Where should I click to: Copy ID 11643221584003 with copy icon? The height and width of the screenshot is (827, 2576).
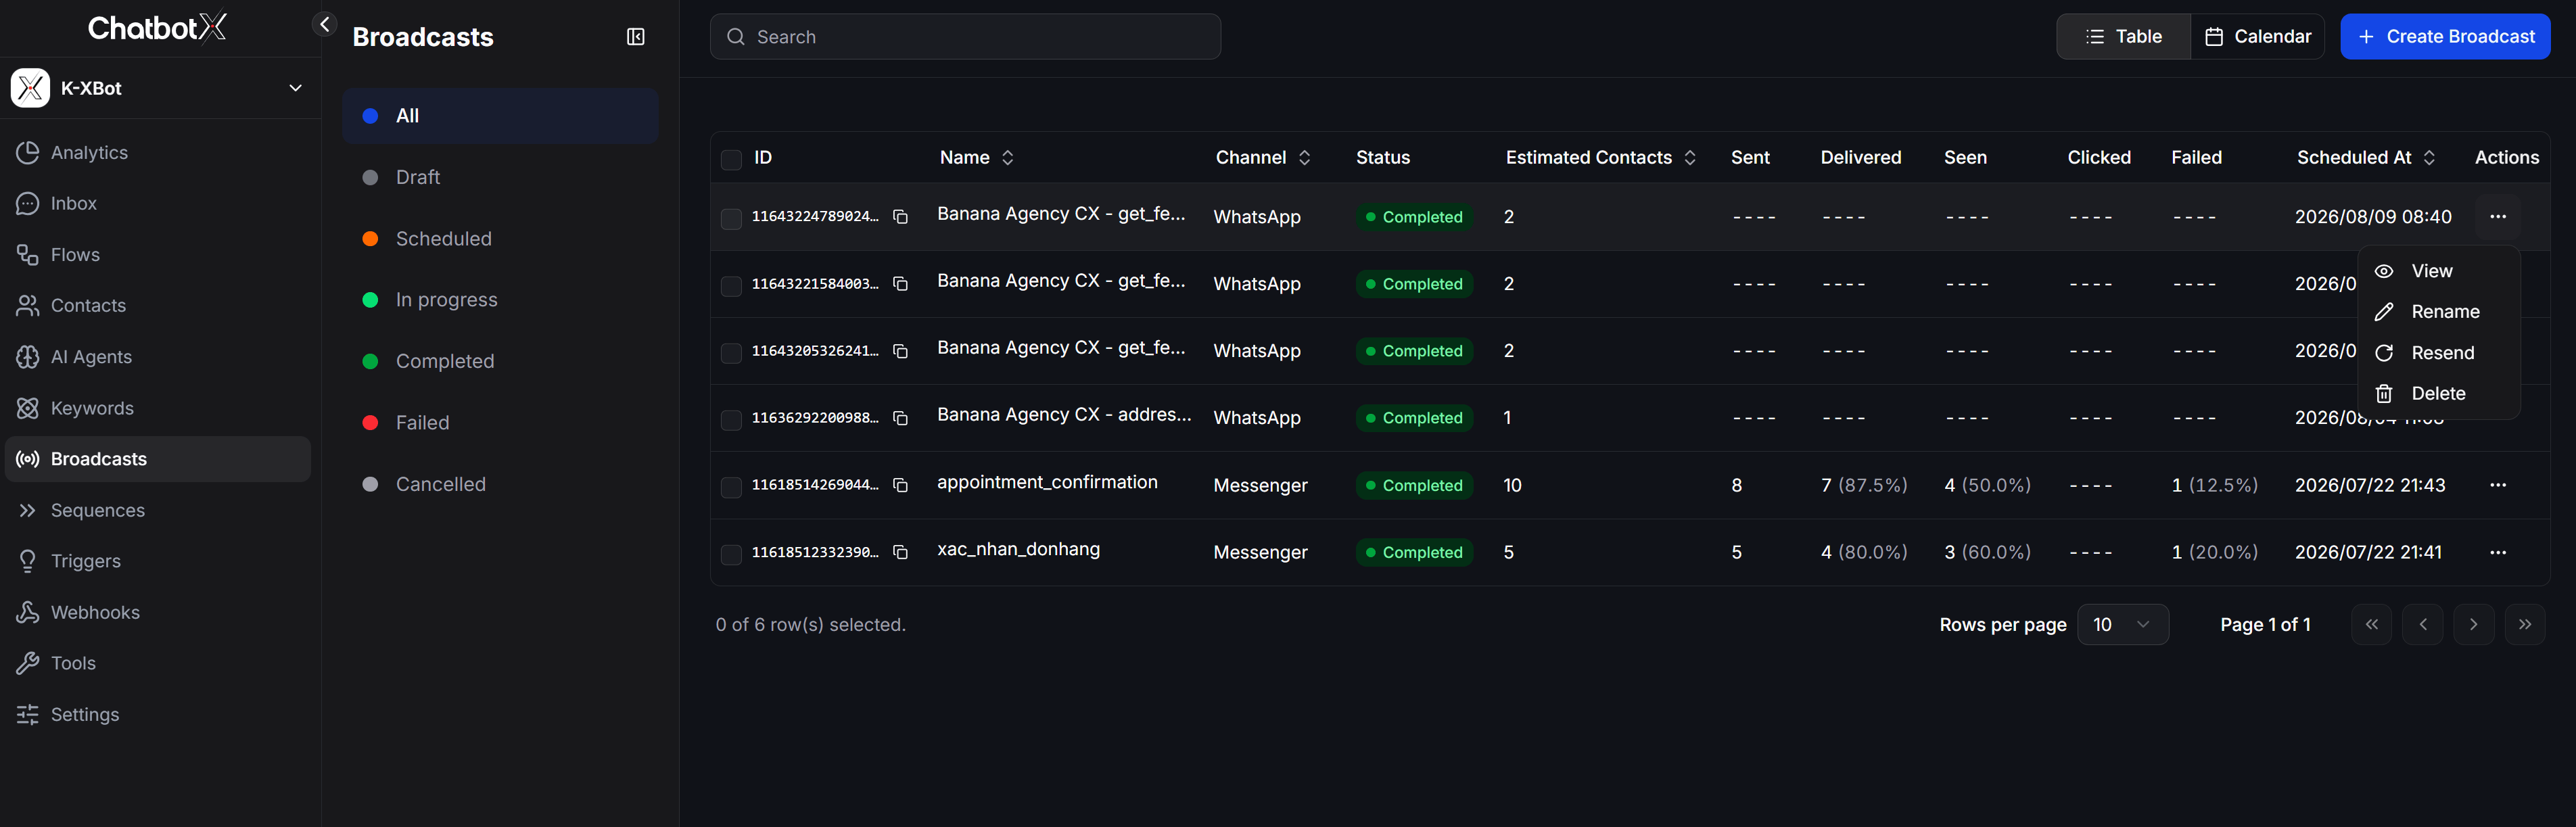pos(900,284)
